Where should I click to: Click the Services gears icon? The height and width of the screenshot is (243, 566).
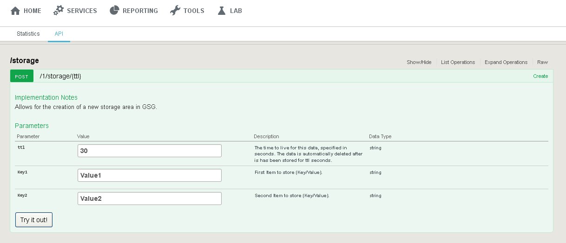pos(59,11)
